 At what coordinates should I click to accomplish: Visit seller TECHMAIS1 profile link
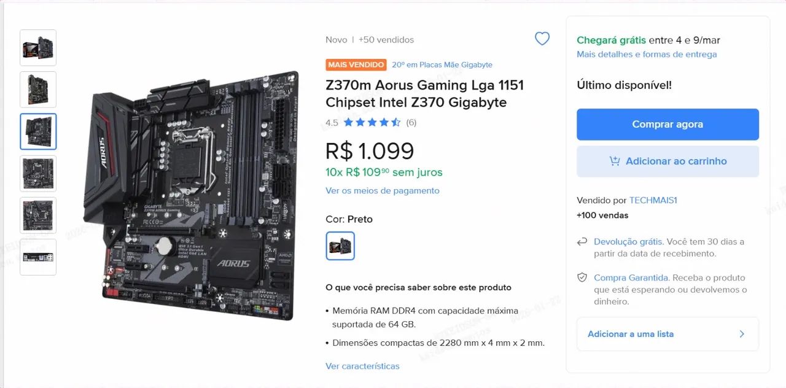click(x=653, y=200)
